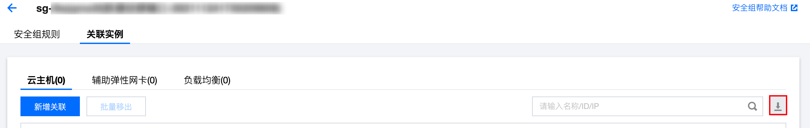
Task: Click the magnifier search icon
Action: click(x=752, y=106)
